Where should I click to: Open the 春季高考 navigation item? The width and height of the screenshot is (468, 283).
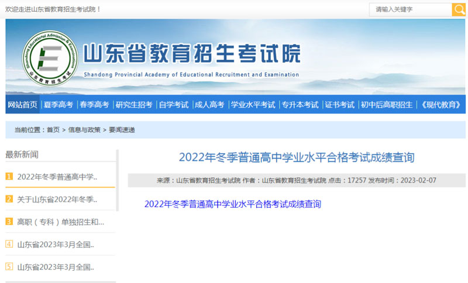(x=94, y=105)
